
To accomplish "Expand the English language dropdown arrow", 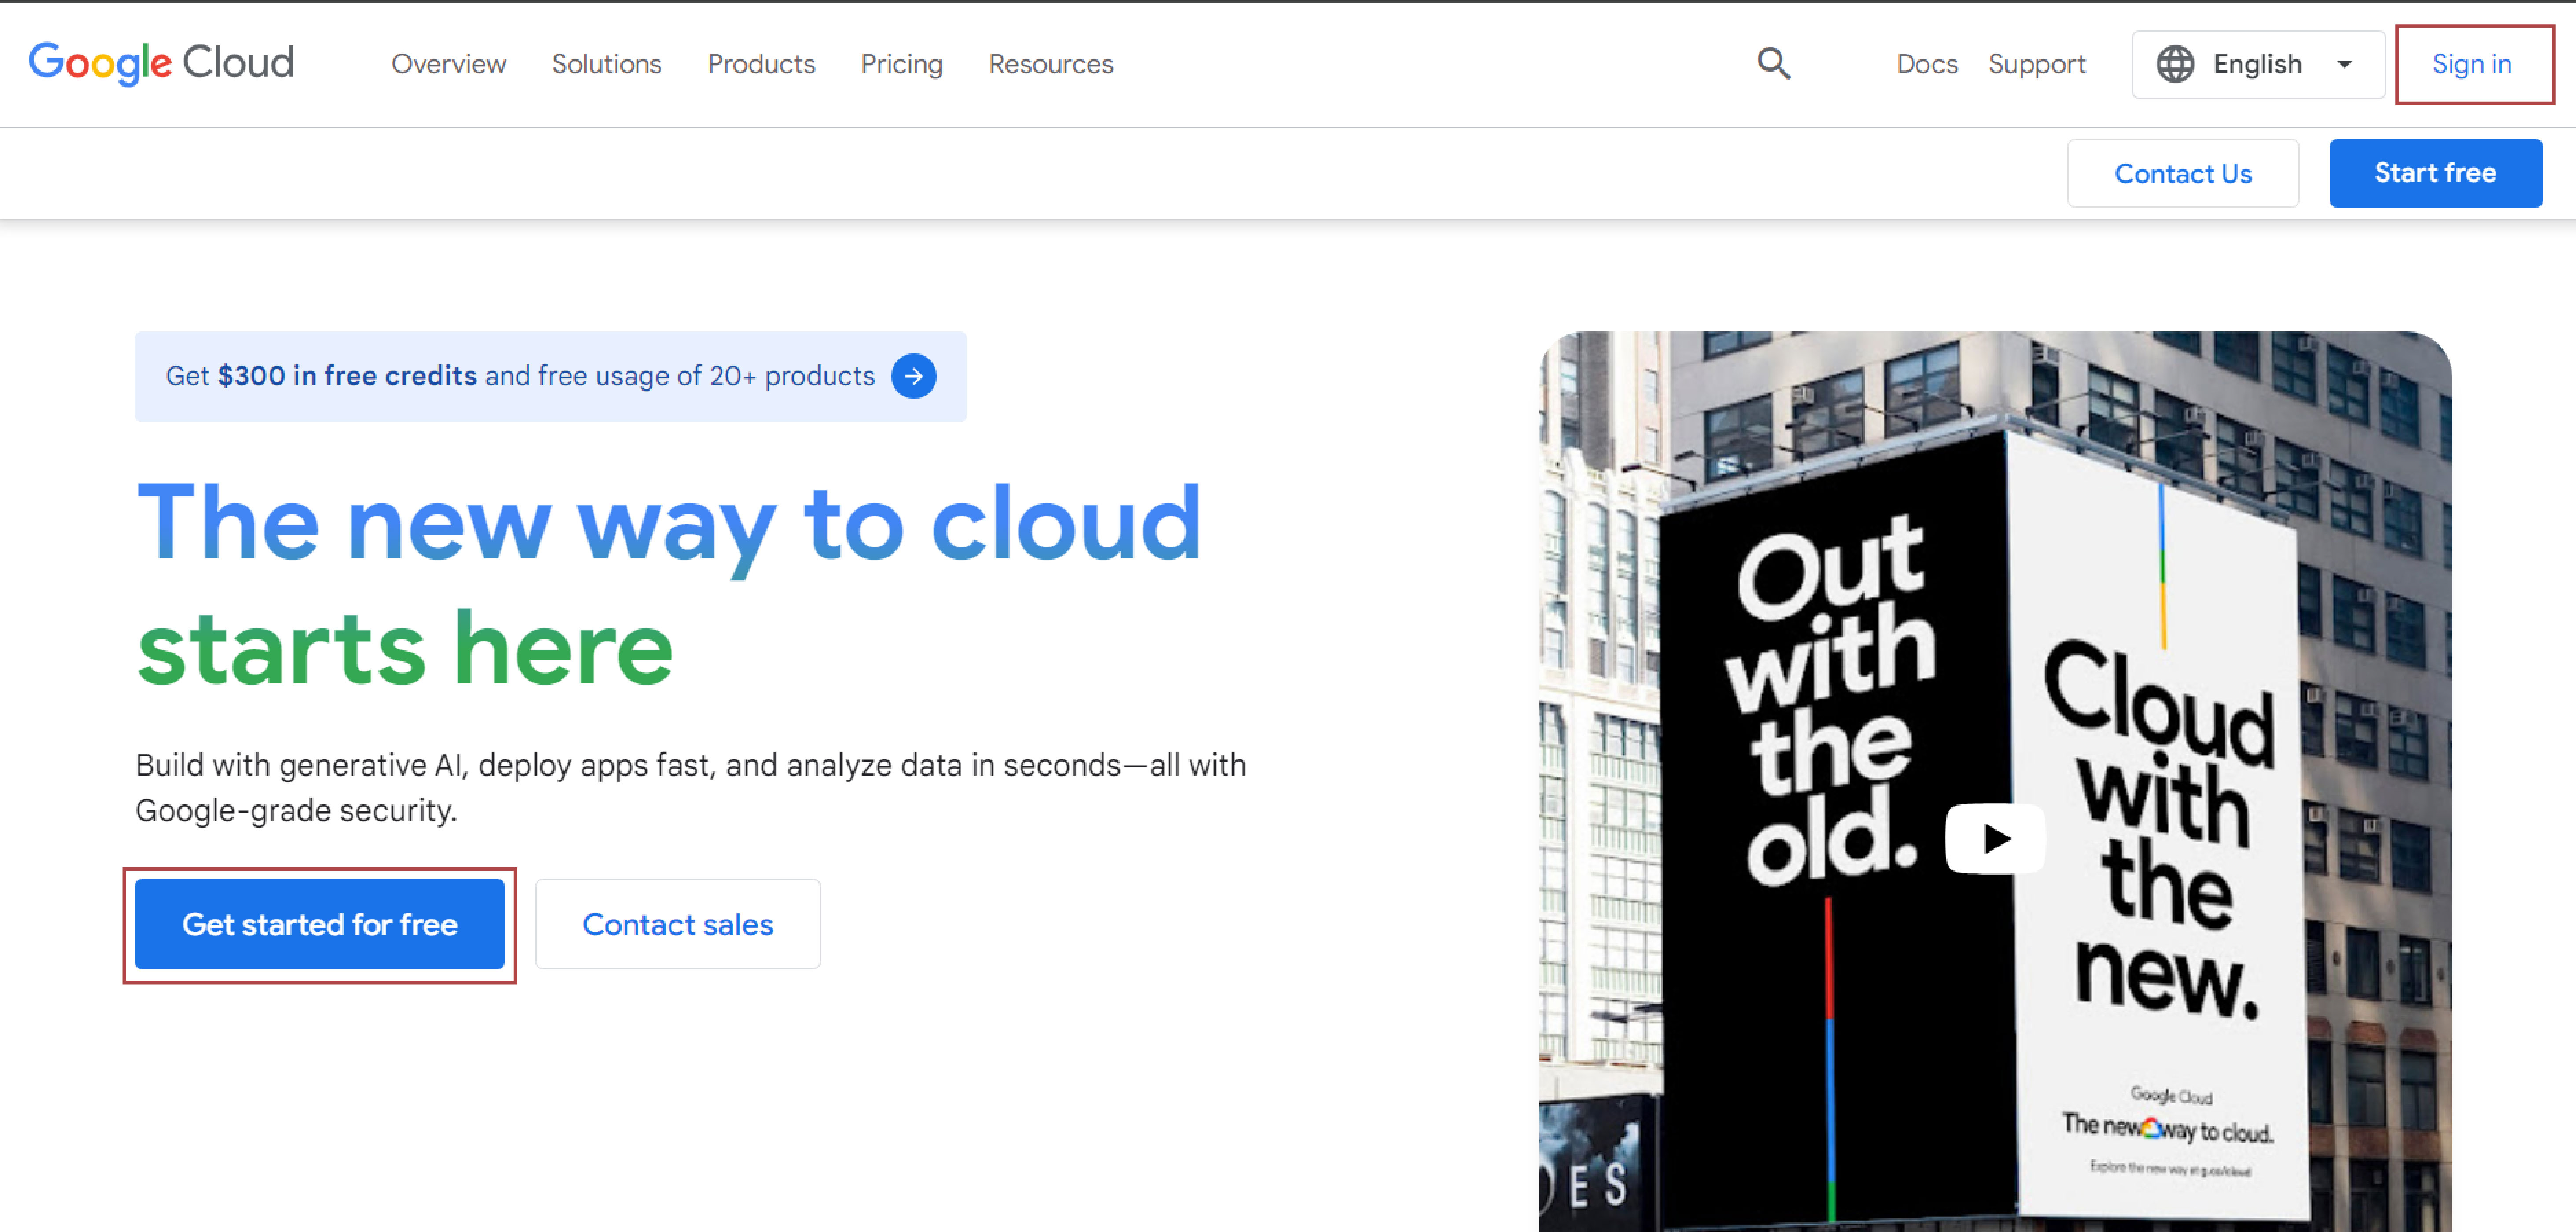I will tap(2344, 64).
